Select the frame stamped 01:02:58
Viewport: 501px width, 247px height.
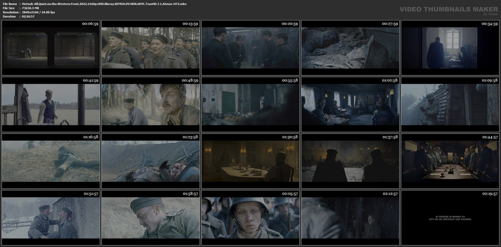(350, 104)
